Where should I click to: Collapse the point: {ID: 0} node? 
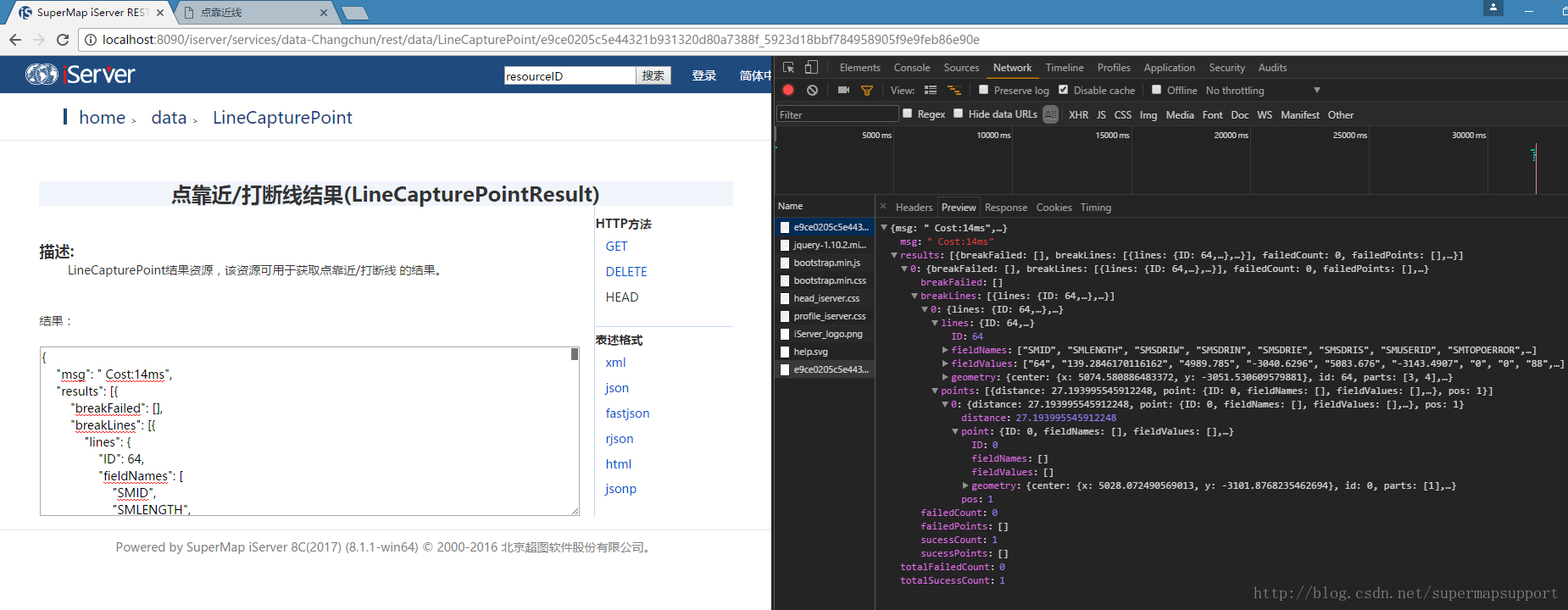pos(955,430)
